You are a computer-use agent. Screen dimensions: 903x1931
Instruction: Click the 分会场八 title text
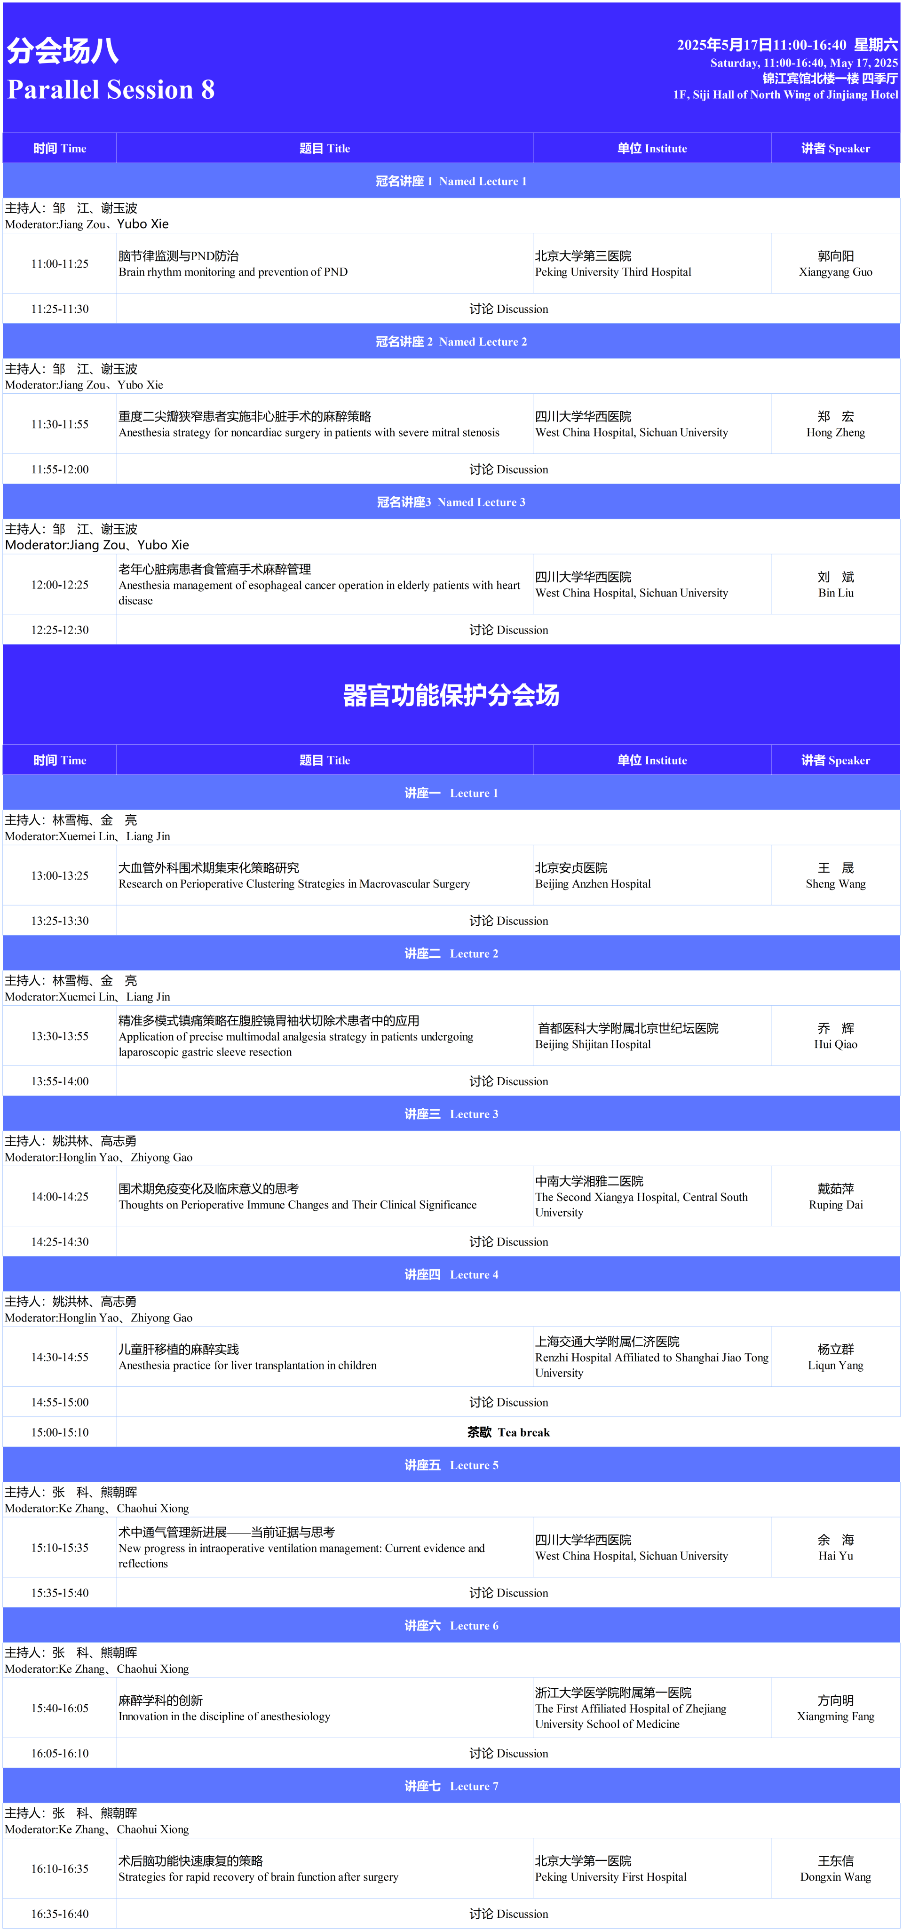pyautogui.click(x=63, y=51)
